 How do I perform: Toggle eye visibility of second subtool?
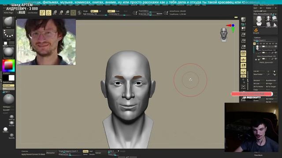point(275,53)
